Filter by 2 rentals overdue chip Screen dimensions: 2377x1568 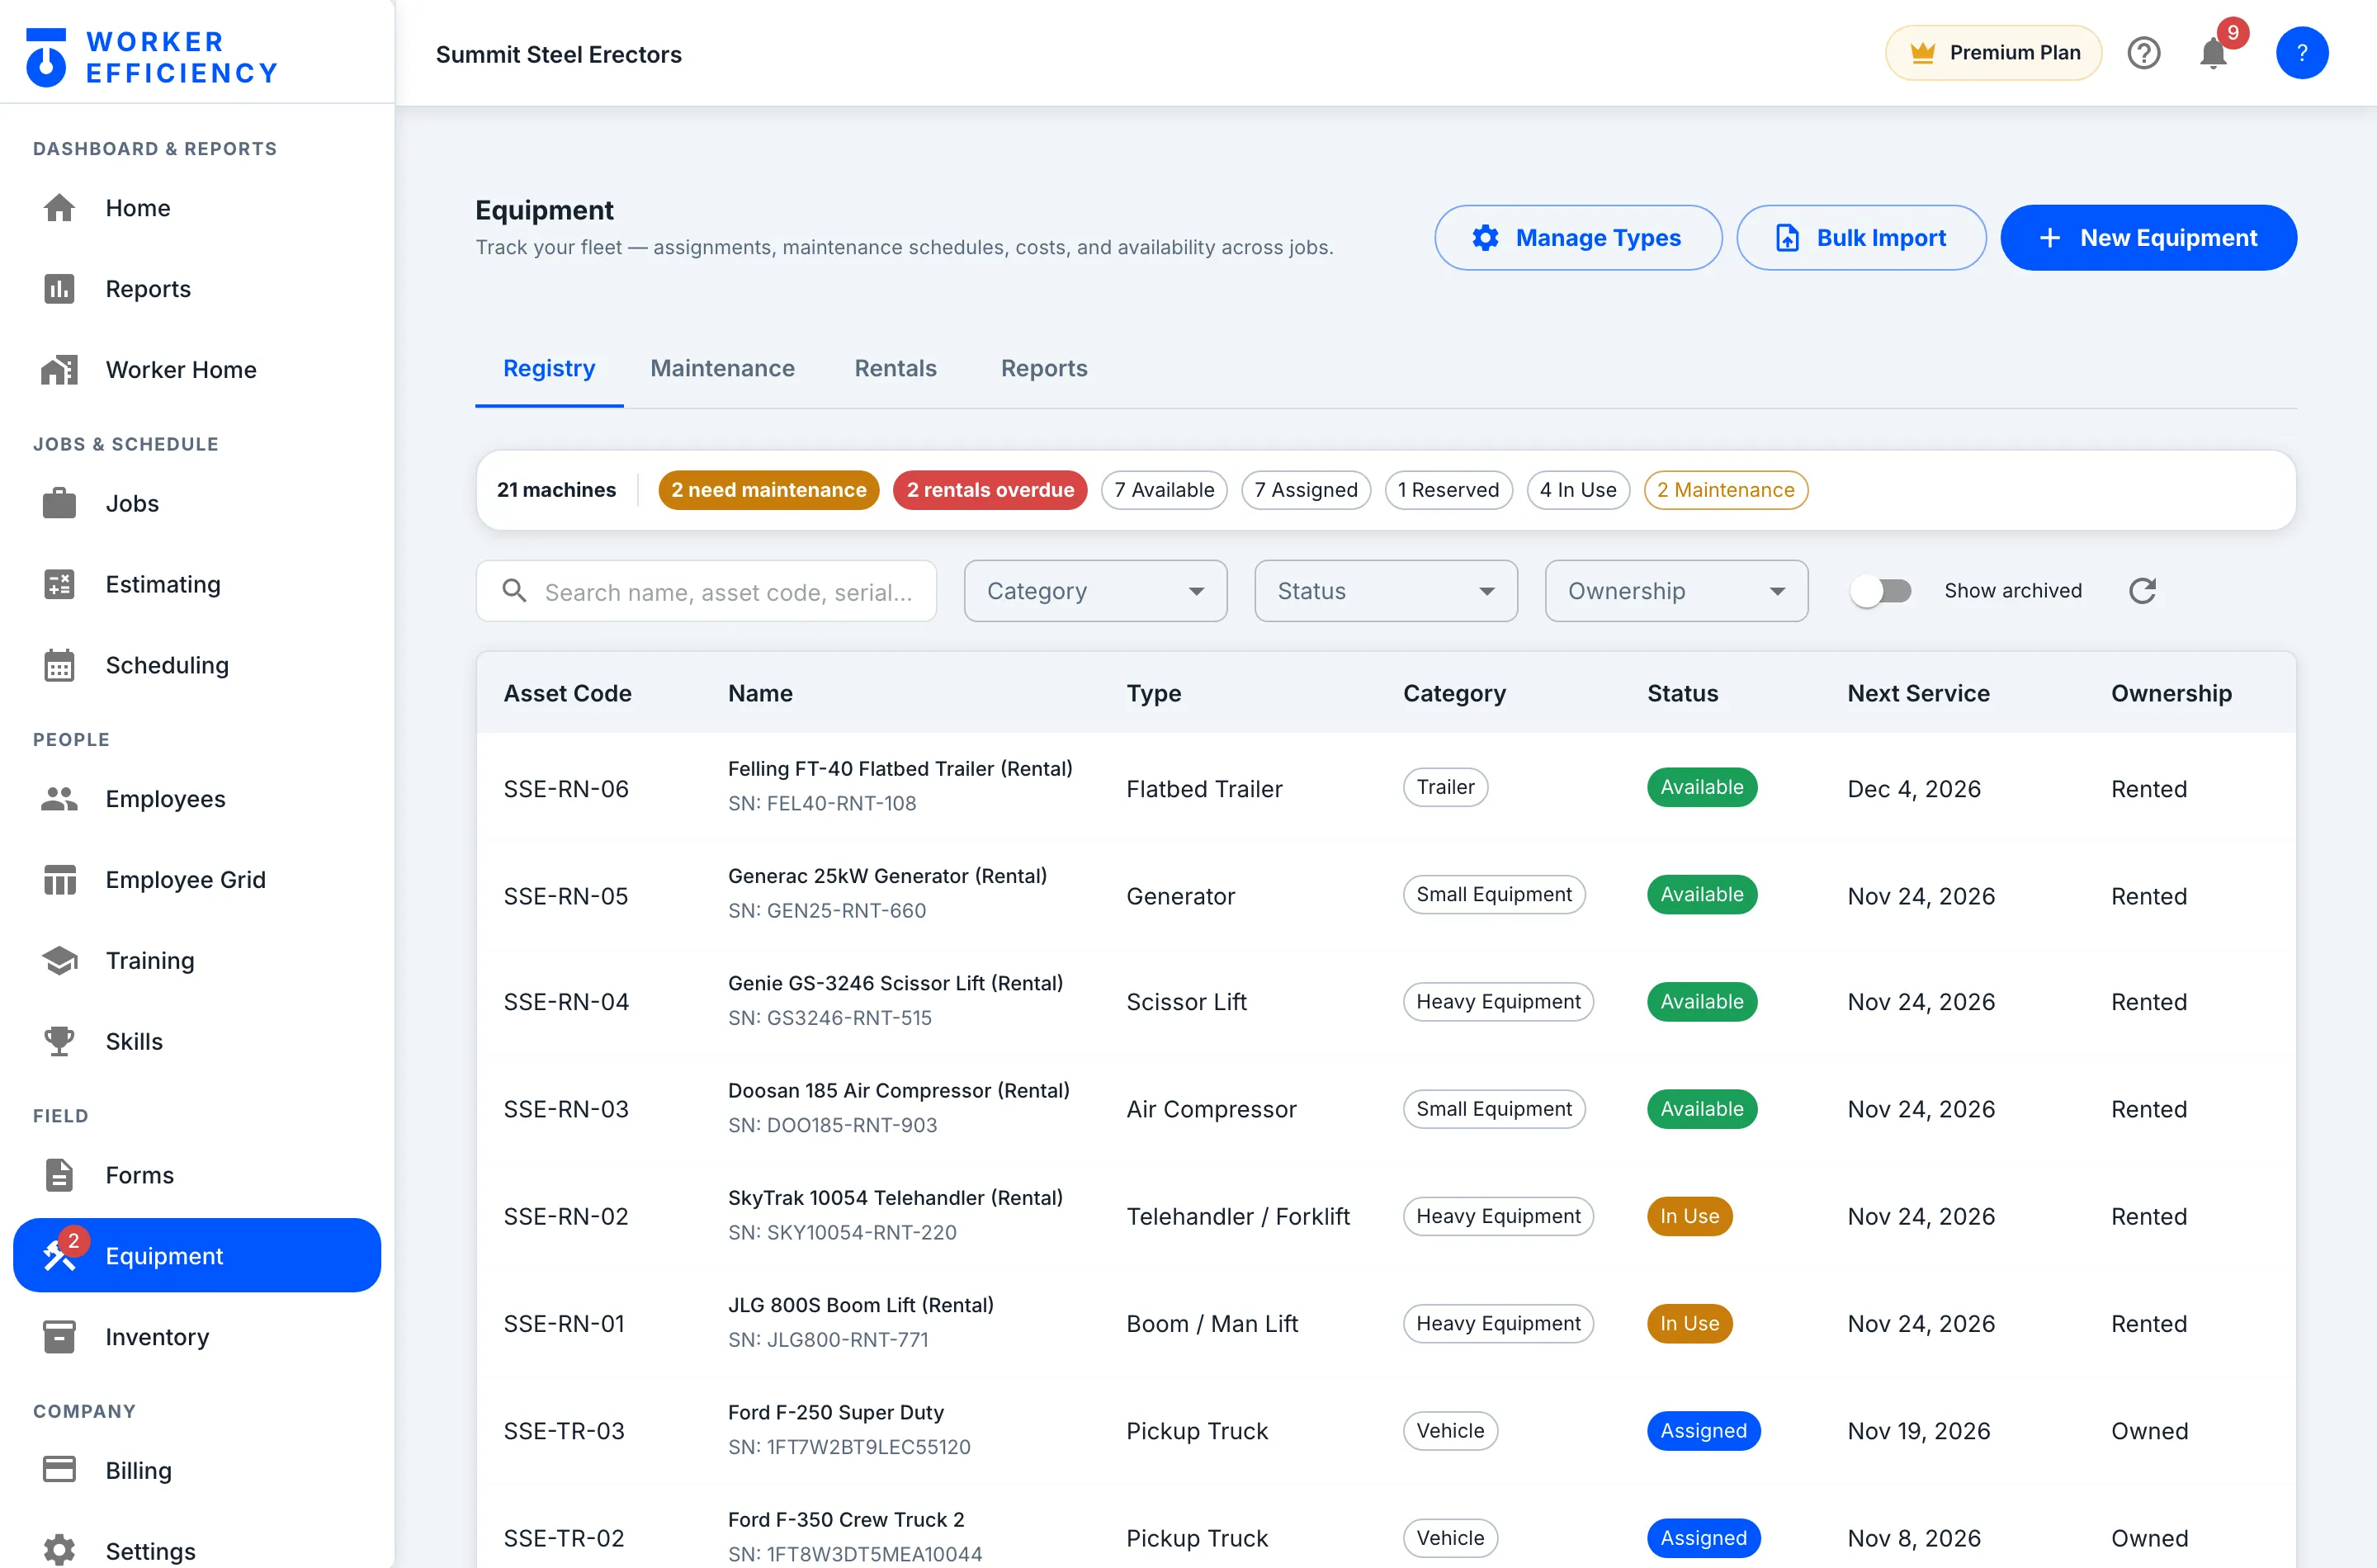coord(990,490)
